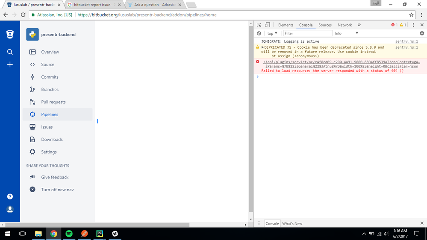Open the Chrome three-dot menu
This screenshot has height=240, width=427.
point(421,15)
